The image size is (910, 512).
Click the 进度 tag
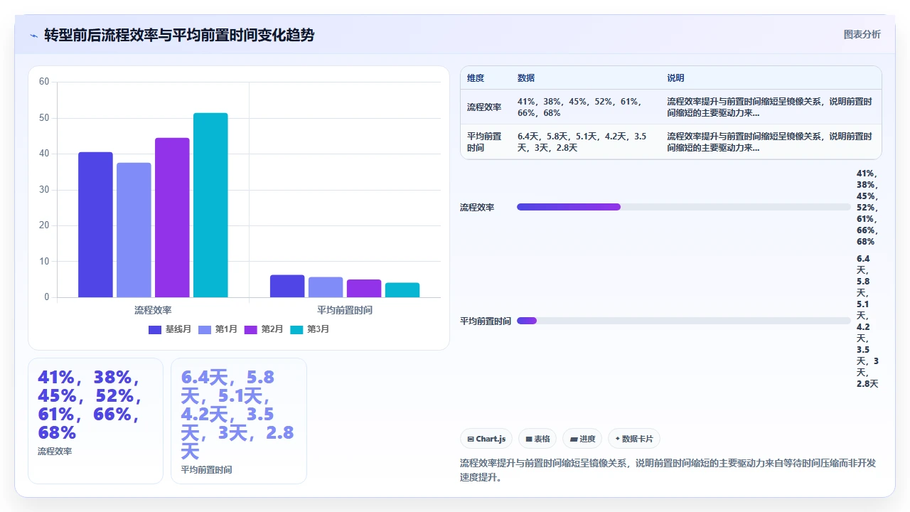(x=582, y=439)
